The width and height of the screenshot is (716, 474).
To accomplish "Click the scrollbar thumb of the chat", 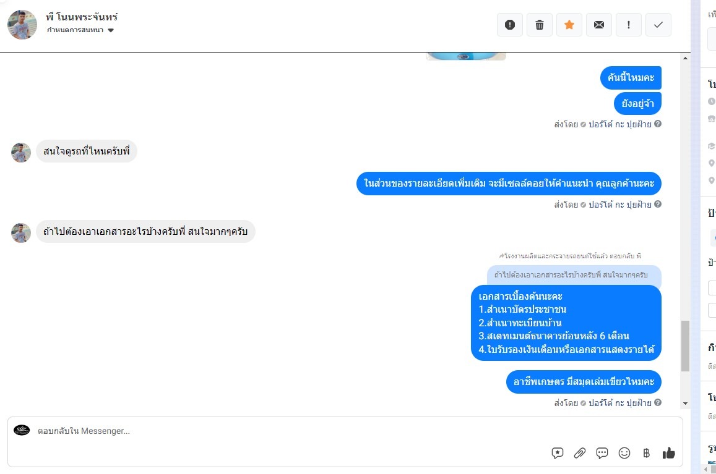I will [685, 346].
